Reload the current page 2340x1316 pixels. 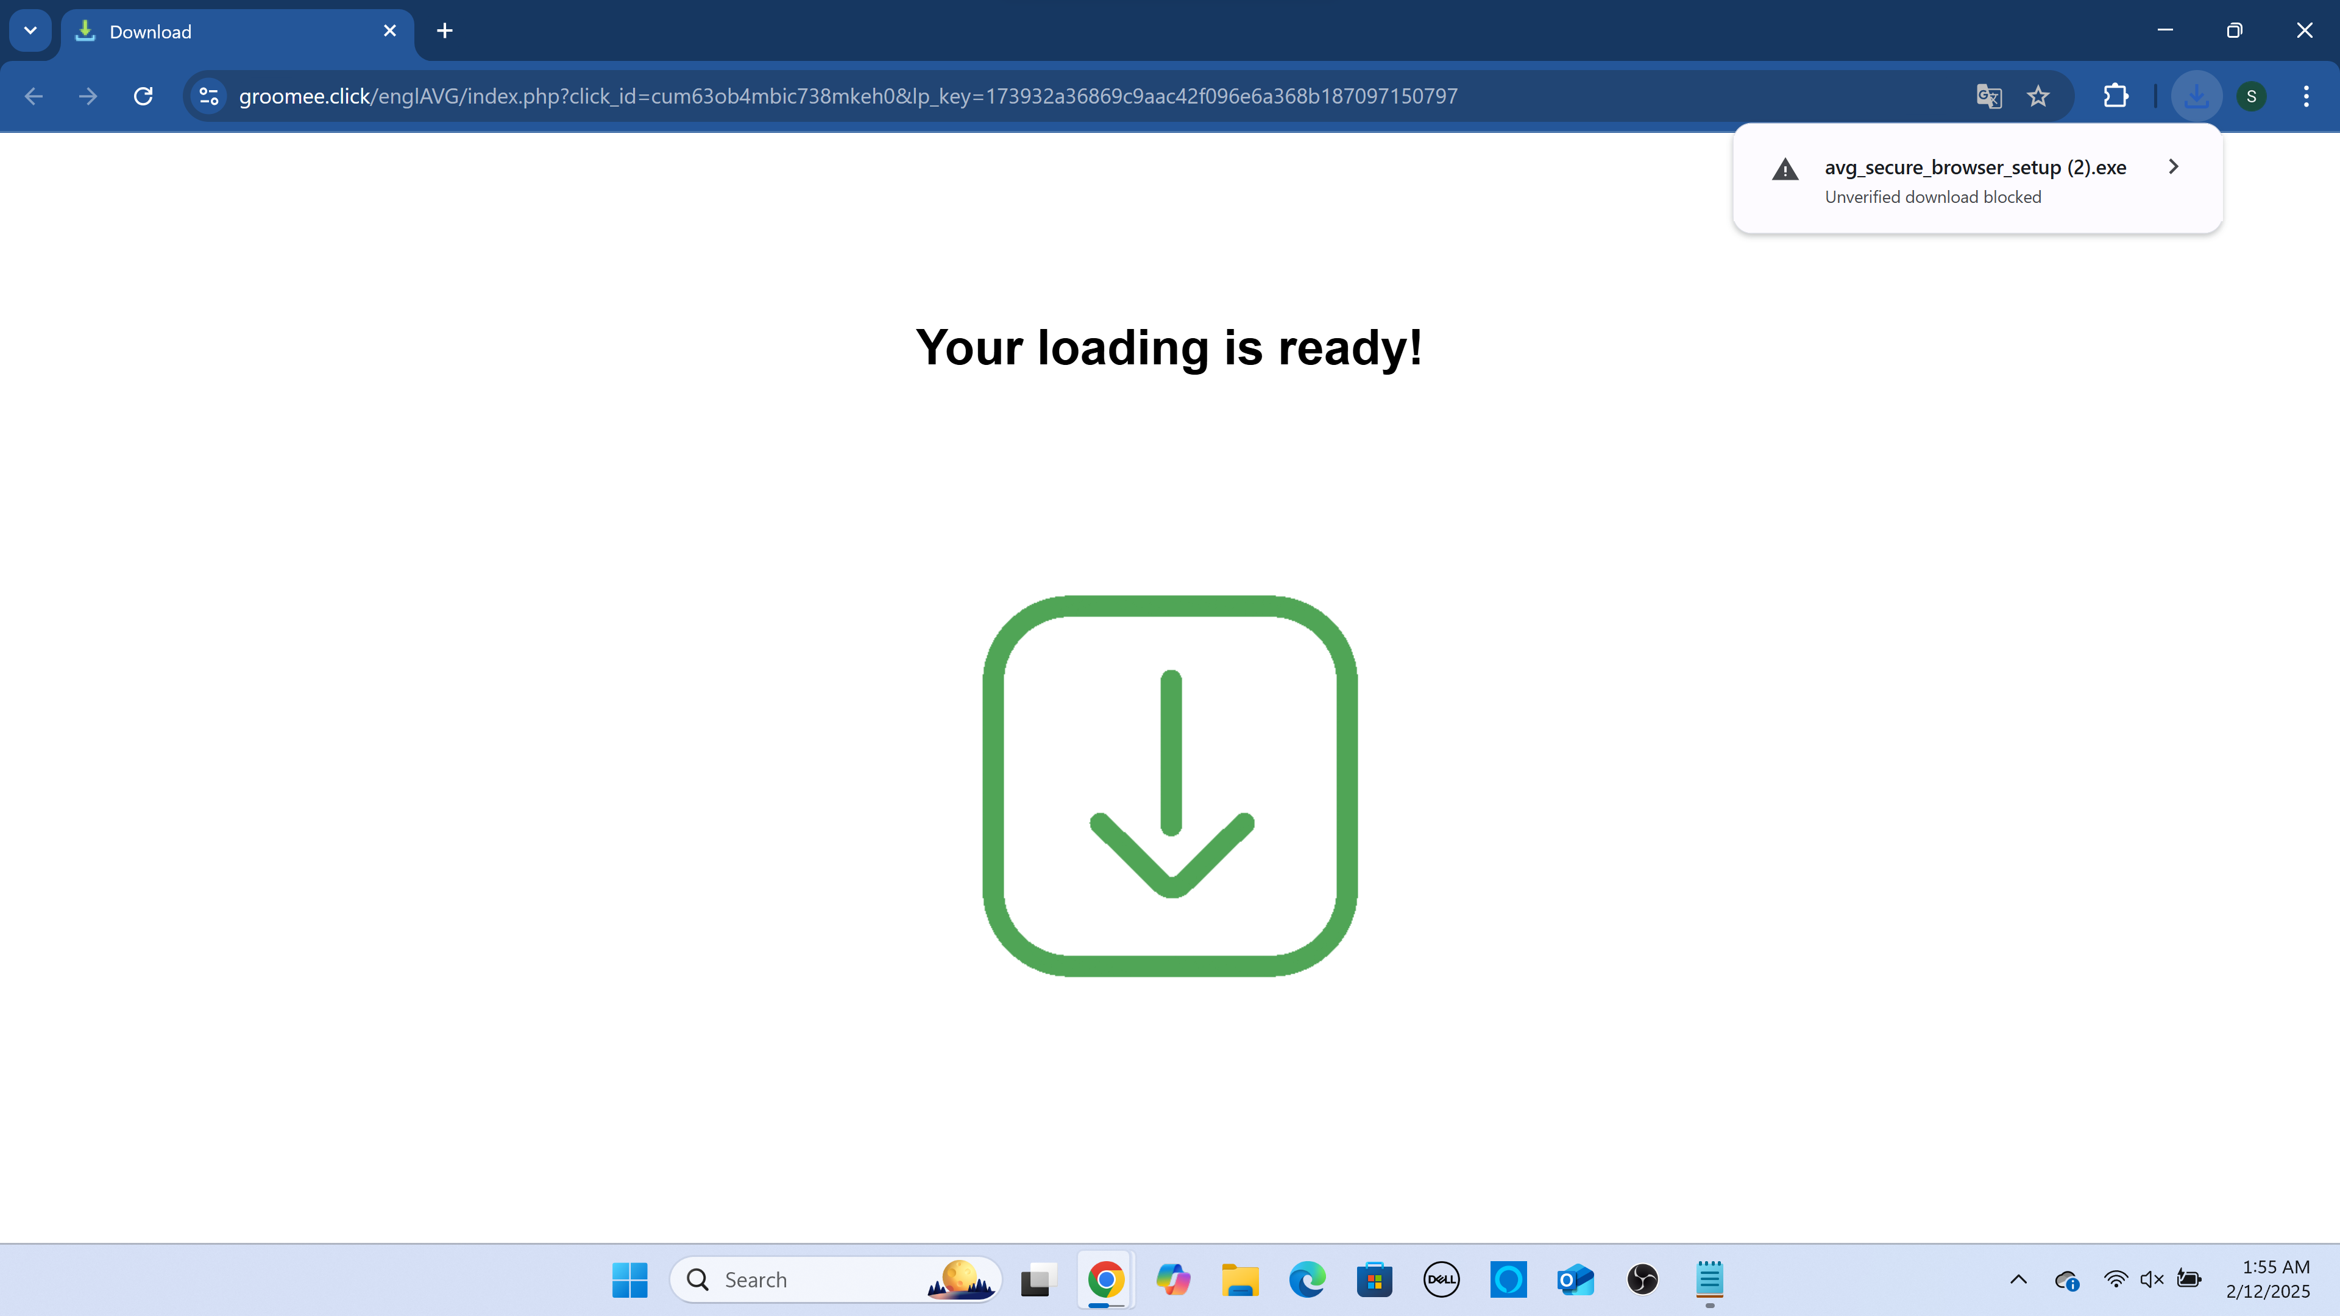click(143, 96)
